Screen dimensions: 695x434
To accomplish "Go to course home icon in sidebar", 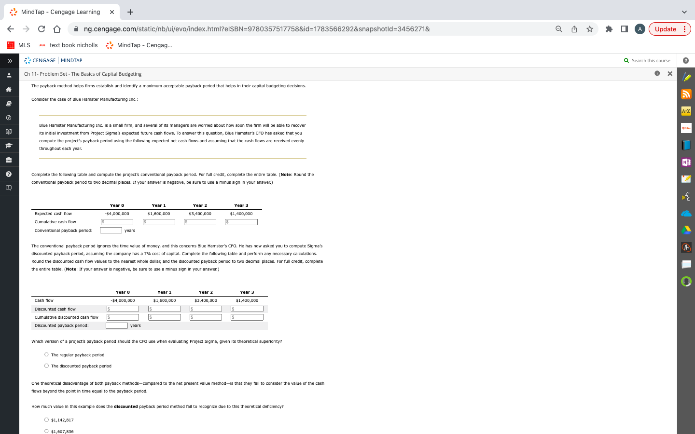I will click(9, 89).
